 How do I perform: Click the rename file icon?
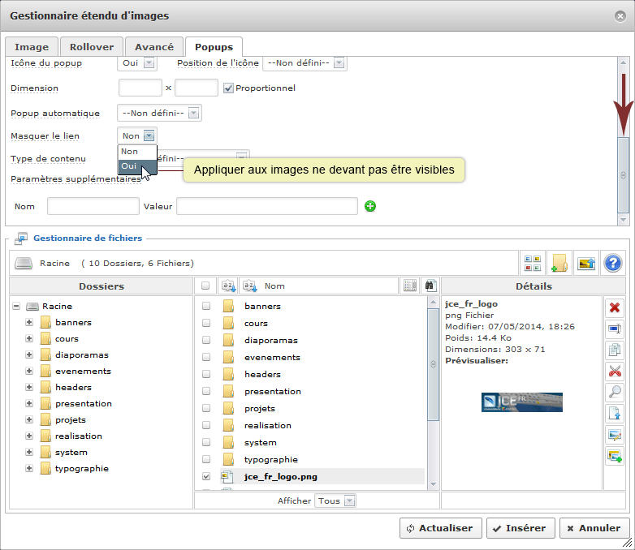[614, 329]
